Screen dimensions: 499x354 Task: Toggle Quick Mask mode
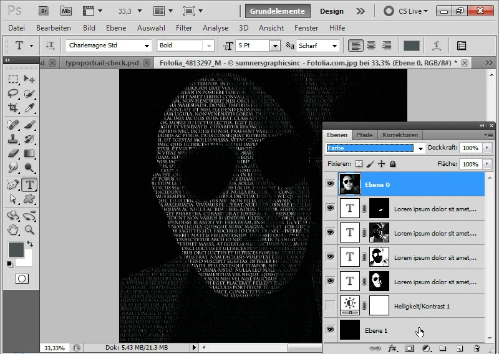pos(22,279)
